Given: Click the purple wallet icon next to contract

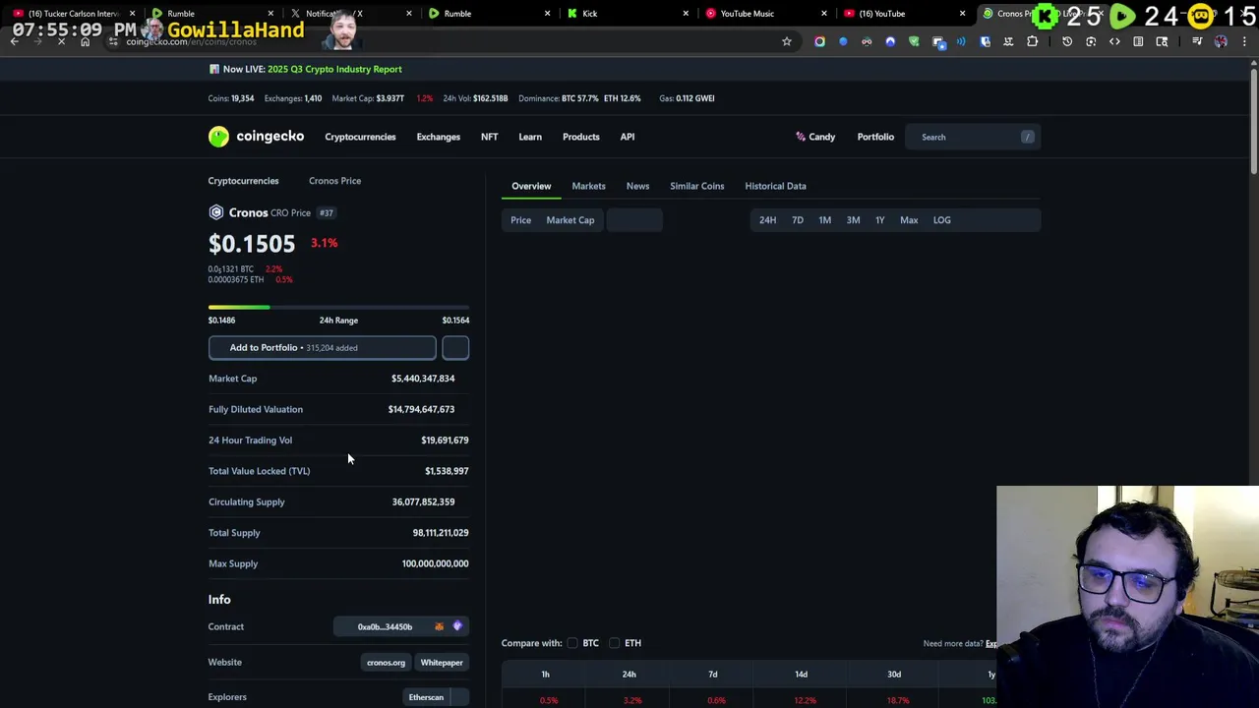Looking at the screenshot, I should [457, 626].
